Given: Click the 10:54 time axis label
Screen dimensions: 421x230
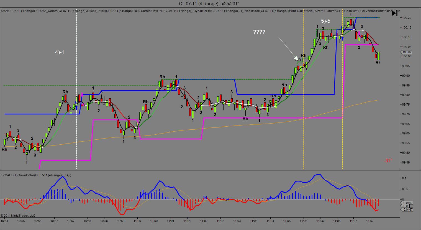Looking at the screenshot, I should pos(4,221).
